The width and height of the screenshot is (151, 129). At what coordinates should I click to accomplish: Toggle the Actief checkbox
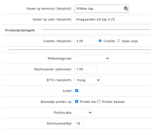pyautogui.click(x=77, y=91)
